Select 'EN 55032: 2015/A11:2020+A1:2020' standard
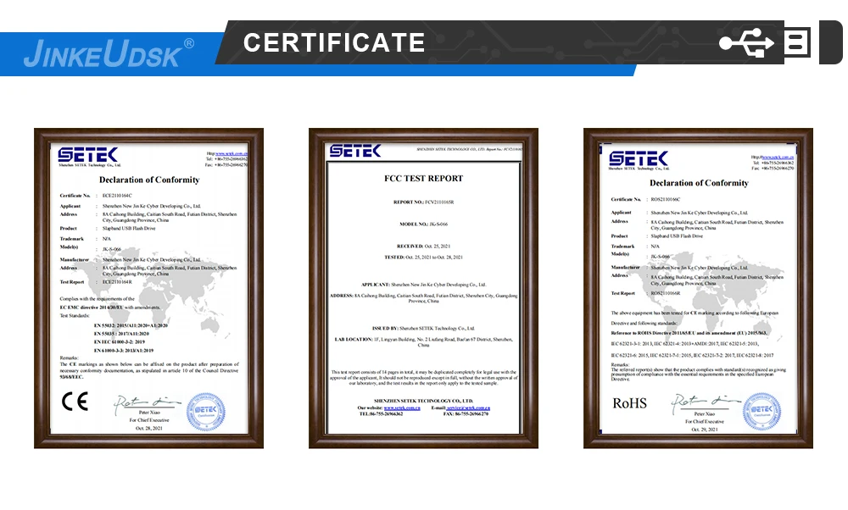This screenshot has width=848, height=510. tap(131, 326)
